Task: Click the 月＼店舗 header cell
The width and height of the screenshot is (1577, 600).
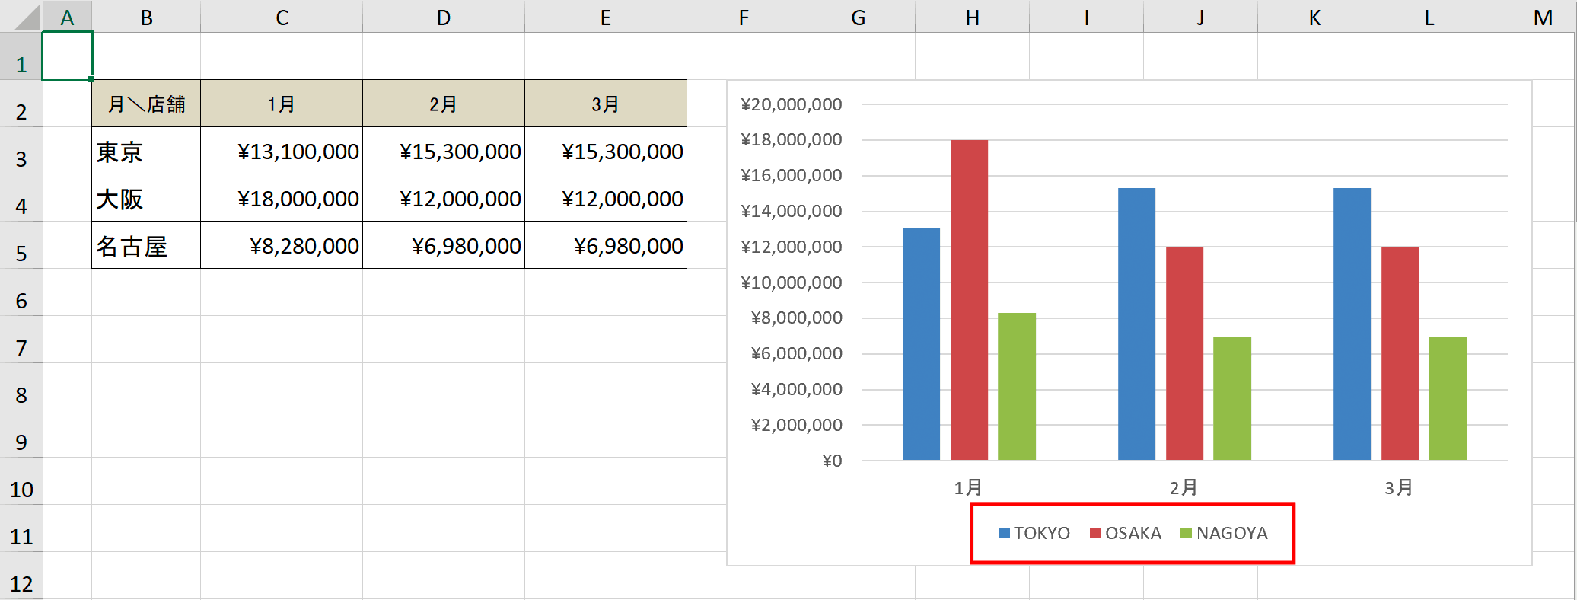Action: [146, 104]
